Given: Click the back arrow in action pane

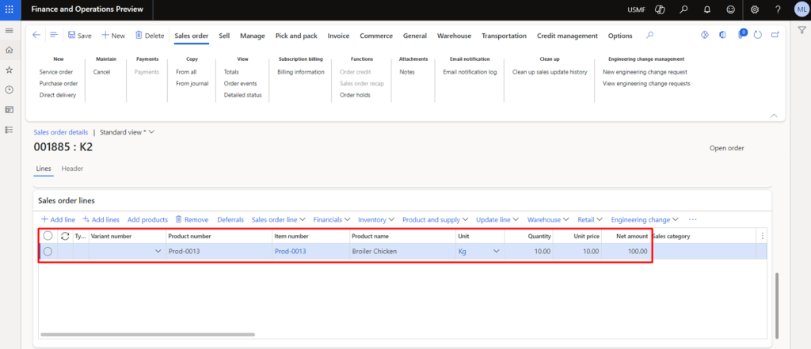Looking at the screenshot, I should (x=36, y=36).
